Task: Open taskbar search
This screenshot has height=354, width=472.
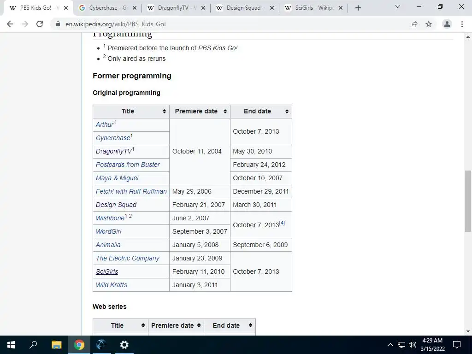Action: point(33,345)
